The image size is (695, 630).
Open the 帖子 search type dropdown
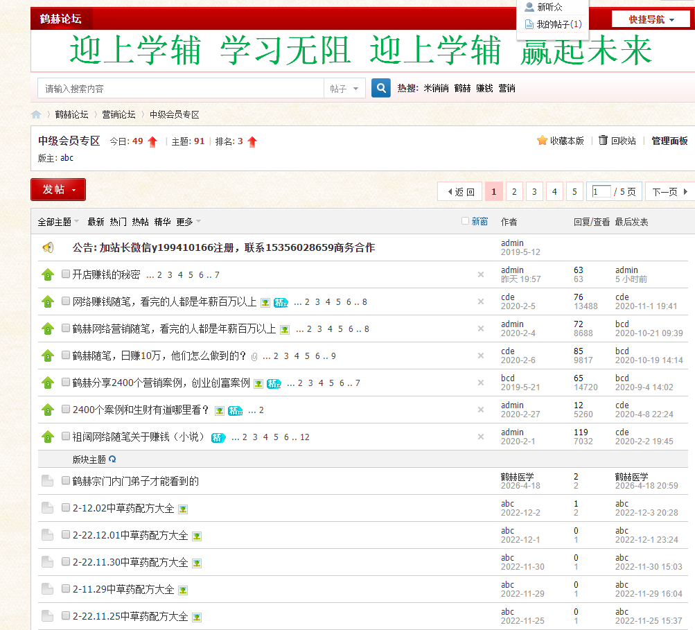pos(344,89)
